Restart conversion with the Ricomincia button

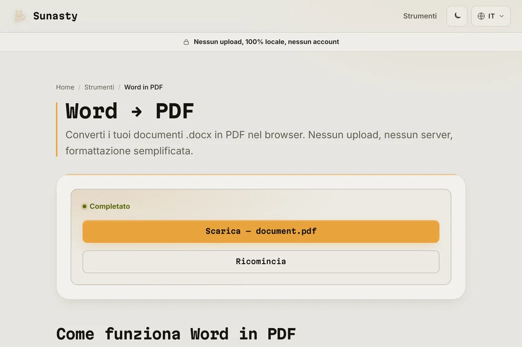pos(261,262)
